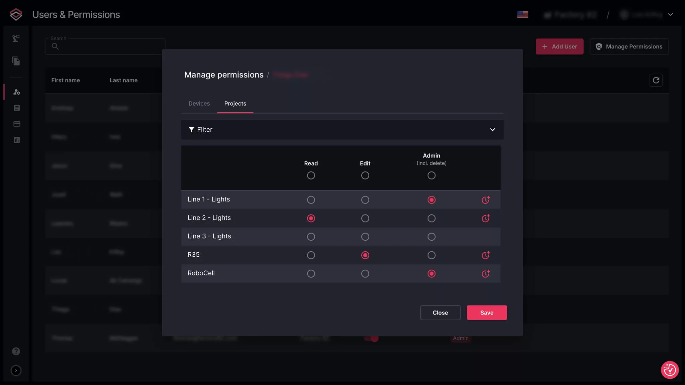Open the analytics chart sidebar icon
Viewport: 685px width, 385px height.
(16, 140)
